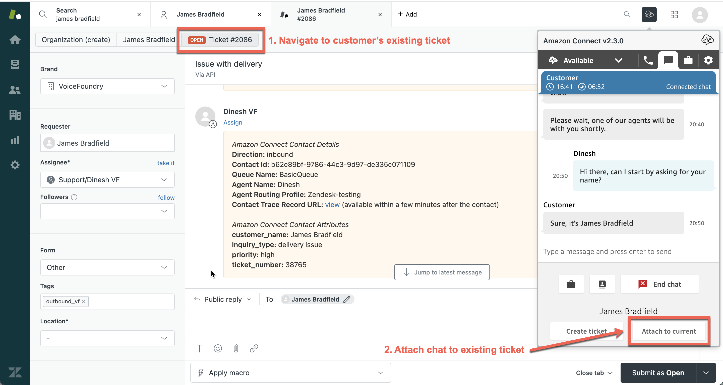Click the Attach to current button
The image size is (723, 385).
(669, 331)
